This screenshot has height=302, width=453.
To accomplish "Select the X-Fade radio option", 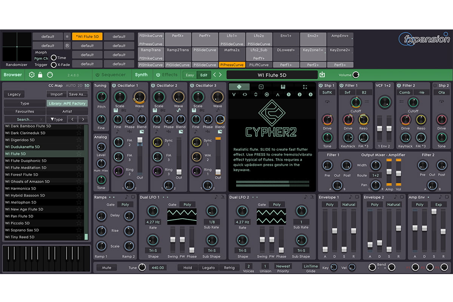I will 54,65.
